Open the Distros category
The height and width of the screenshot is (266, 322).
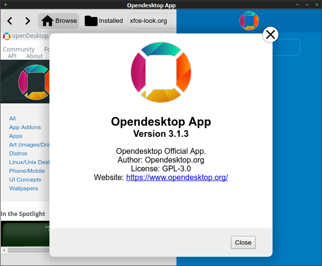(x=18, y=153)
